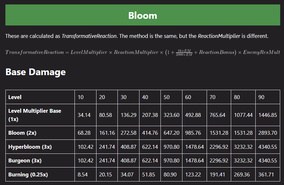Click the 1446.85 level multiplier cell
Image resolution: width=284 pixels, height=185 pixels.
(x=268, y=115)
